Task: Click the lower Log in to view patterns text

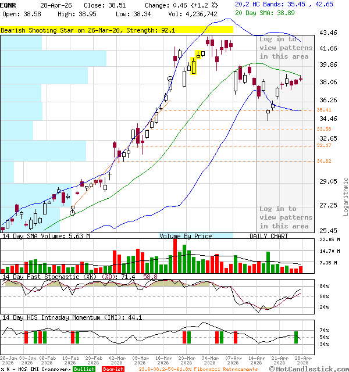Action: tap(284, 217)
